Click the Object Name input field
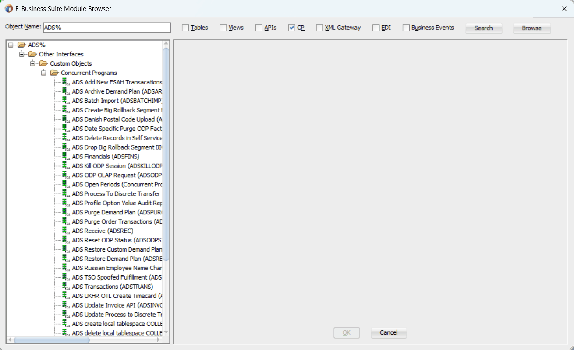Image resolution: width=574 pixels, height=350 pixels. pyautogui.click(x=106, y=28)
